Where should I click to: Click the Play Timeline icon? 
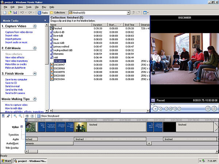coord(32,116)
